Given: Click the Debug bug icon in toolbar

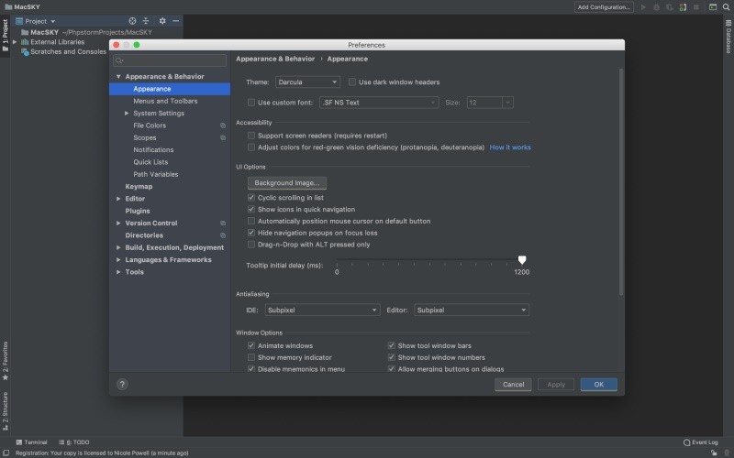Looking at the screenshot, I should (x=656, y=7).
